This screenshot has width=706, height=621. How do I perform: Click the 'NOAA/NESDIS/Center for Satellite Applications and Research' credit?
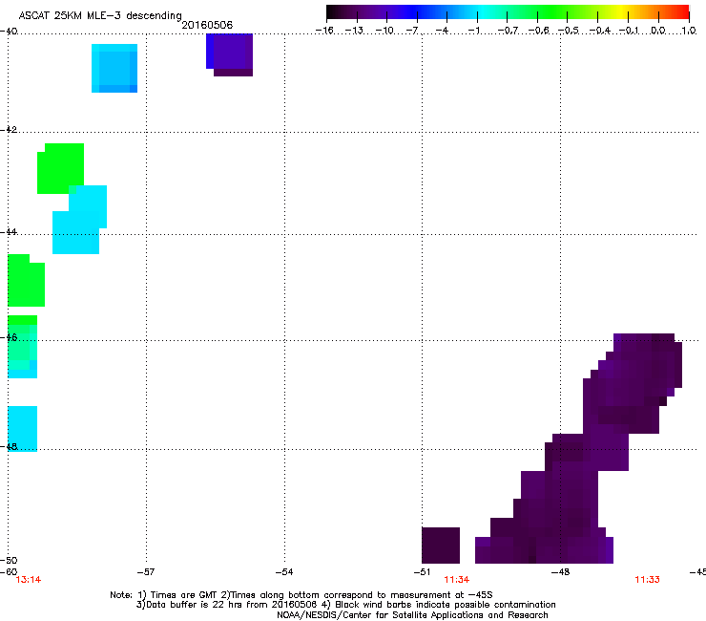pyautogui.click(x=412, y=615)
